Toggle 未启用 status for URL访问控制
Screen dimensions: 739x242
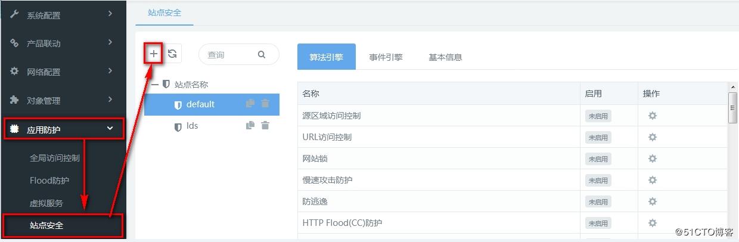click(598, 138)
